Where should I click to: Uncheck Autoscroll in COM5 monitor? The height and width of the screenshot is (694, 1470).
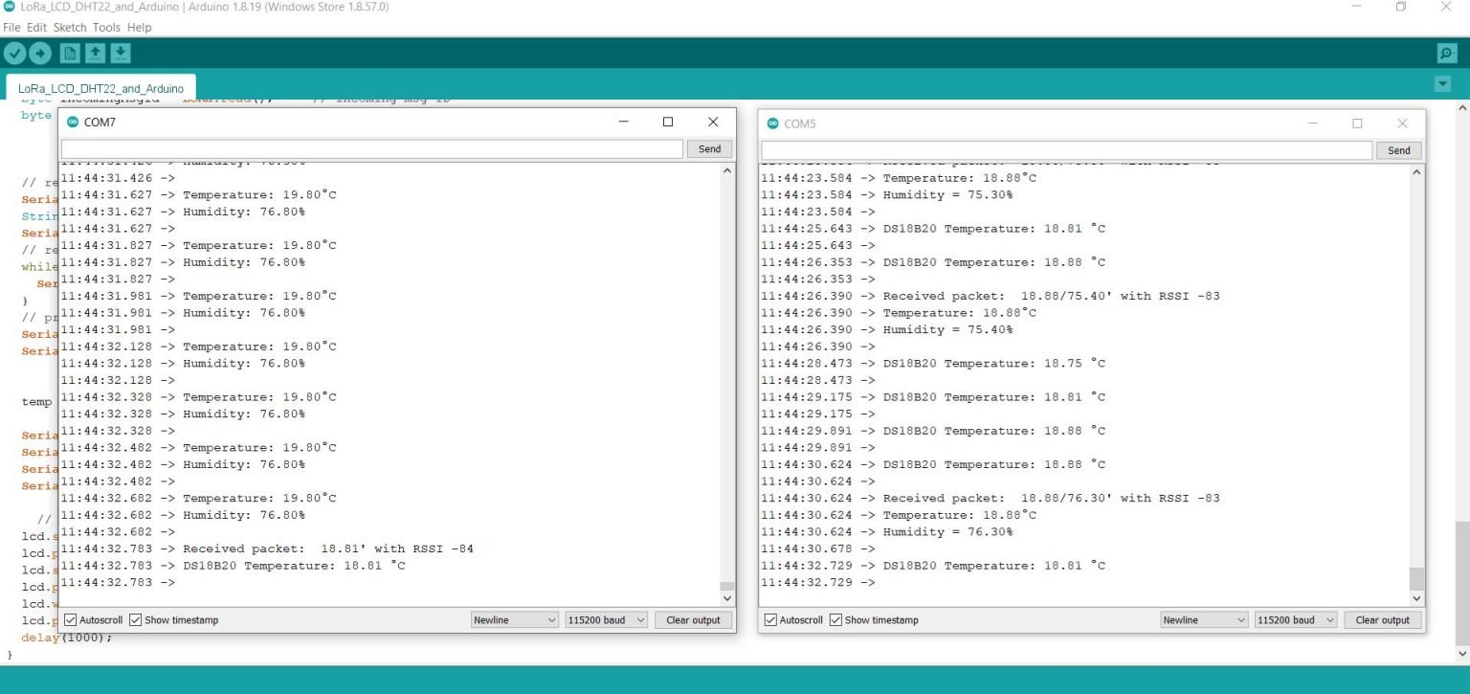pyautogui.click(x=770, y=620)
